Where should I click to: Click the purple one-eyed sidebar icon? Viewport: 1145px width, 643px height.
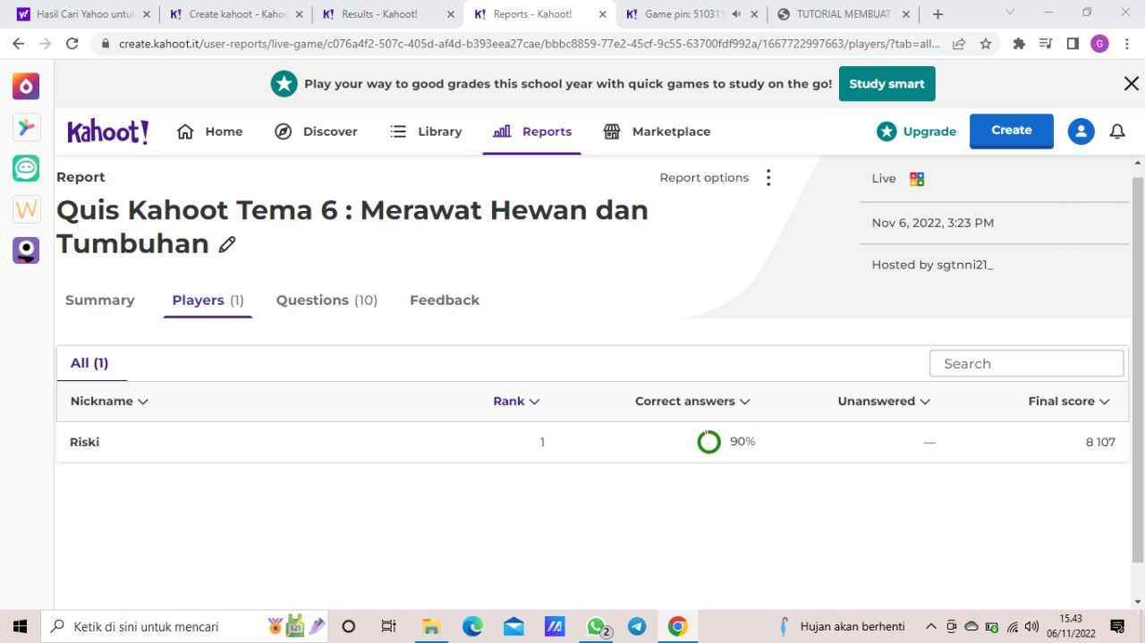coord(26,250)
